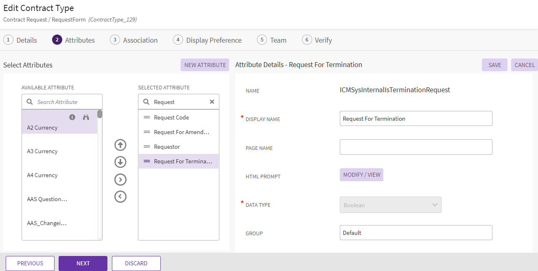Click the binoculars icon on A2 Currency
This screenshot has height=271, width=538.
pyautogui.click(x=86, y=117)
